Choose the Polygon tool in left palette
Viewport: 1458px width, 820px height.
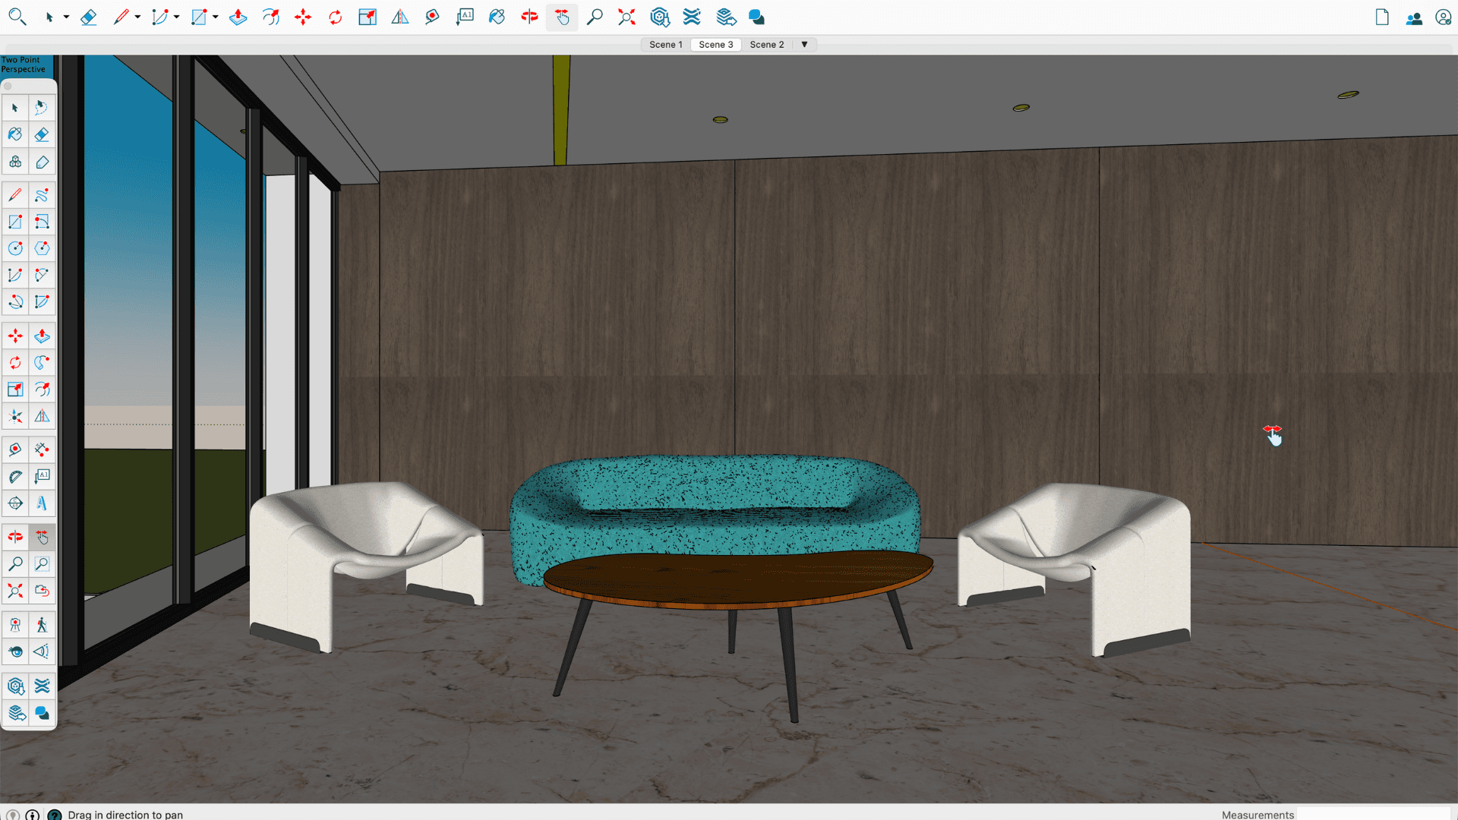click(x=42, y=248)
